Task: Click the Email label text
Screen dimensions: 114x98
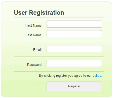Action: (x=37, y=50)
